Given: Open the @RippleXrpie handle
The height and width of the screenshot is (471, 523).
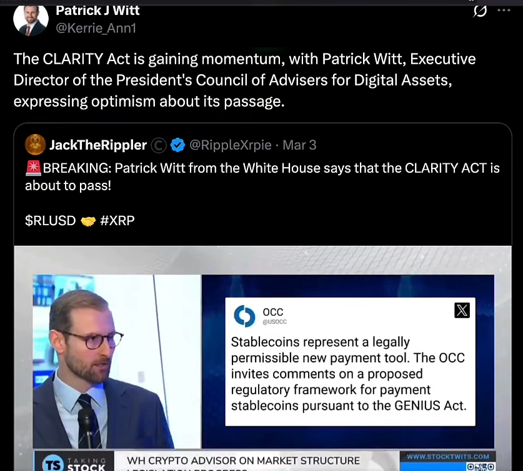Looking at the screenshot, I should click(231, 145).
